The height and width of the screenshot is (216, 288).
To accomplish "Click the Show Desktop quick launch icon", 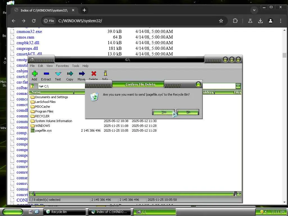I will pyautogui.click(x=31, y=212).
